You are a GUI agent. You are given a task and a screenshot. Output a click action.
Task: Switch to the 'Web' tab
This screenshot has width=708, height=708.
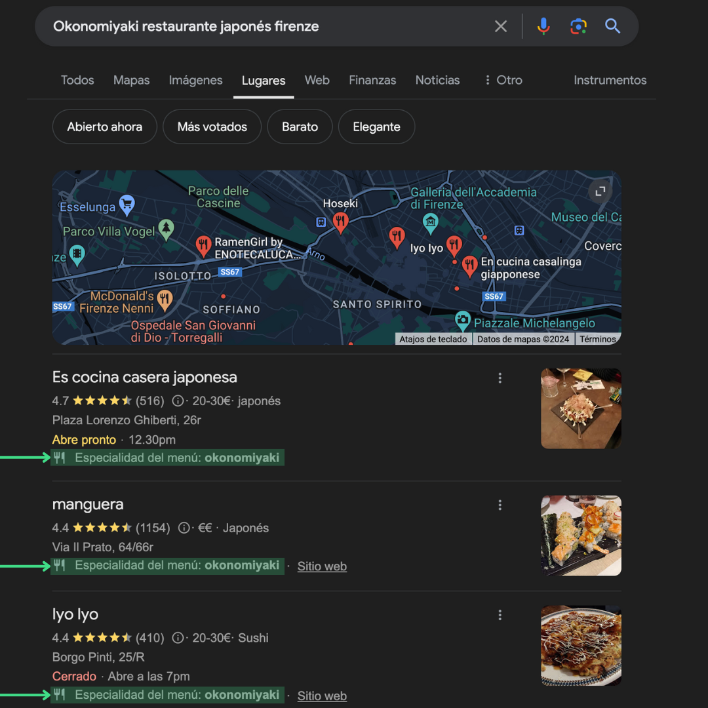coord(317,81)
